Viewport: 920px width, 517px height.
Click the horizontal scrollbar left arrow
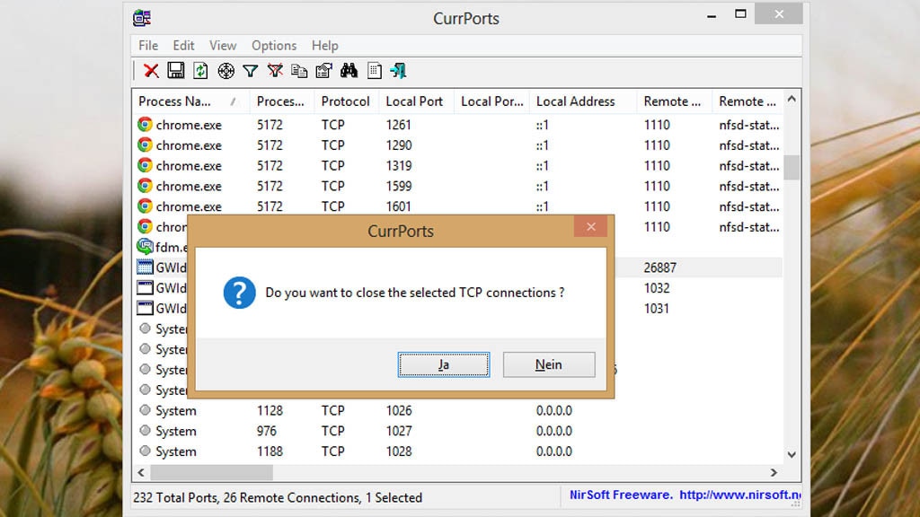point(141,472)
